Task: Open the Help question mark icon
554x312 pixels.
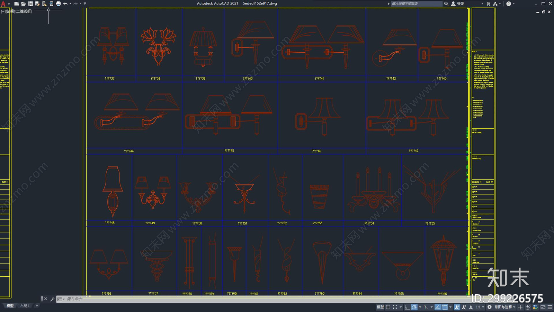Action: pyautogui.click(x=509, y=3)
